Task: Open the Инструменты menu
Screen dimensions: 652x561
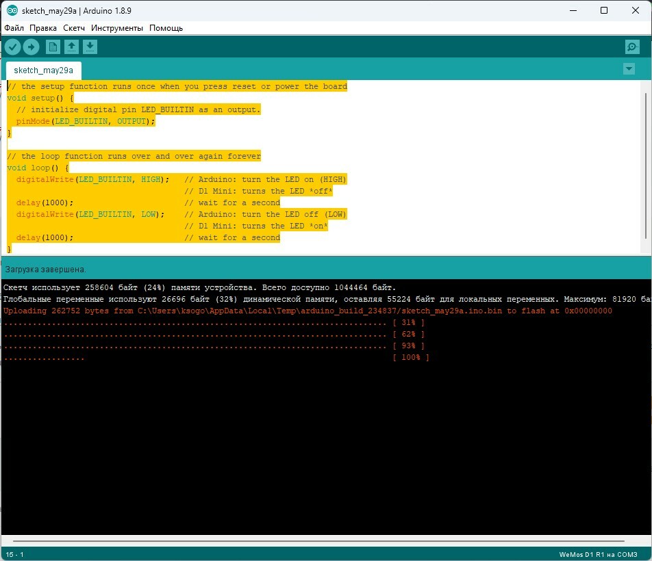Action: (117, 28)
